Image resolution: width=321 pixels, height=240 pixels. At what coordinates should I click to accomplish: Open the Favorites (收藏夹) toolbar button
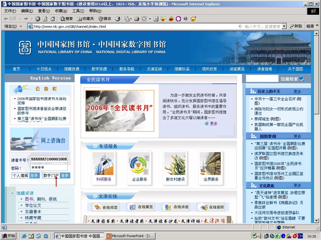point(85,19)
